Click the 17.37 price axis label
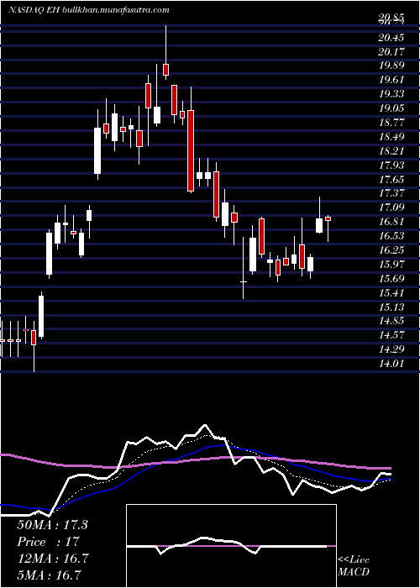This screenshot has width=420, height=588. tap(391, 193)
